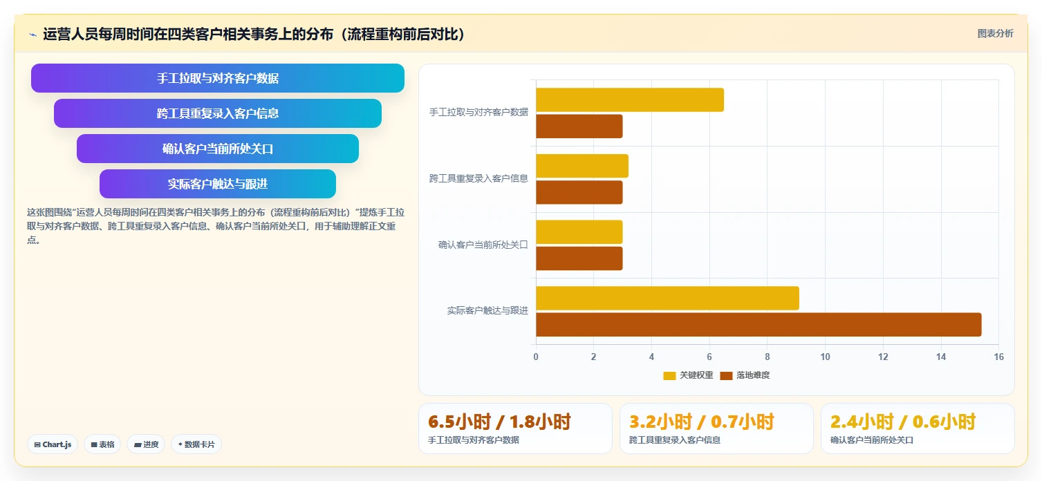Click yellow bar for 实际客户触达与跟进
This screenshot has height=481, width=1042.
tap(667, 298)
